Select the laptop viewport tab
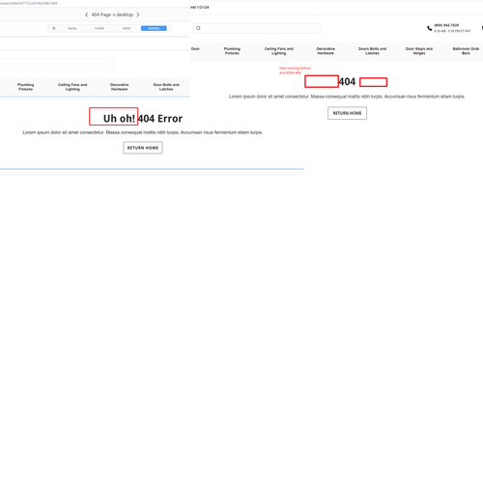 coord(72,28)
